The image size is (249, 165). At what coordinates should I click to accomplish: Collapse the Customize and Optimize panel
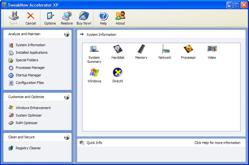tap(67, 97)
